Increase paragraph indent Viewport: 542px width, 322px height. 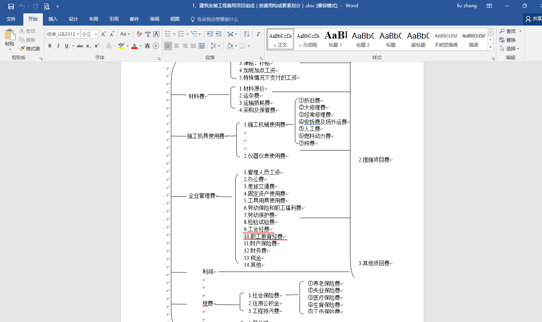[219, 34]
